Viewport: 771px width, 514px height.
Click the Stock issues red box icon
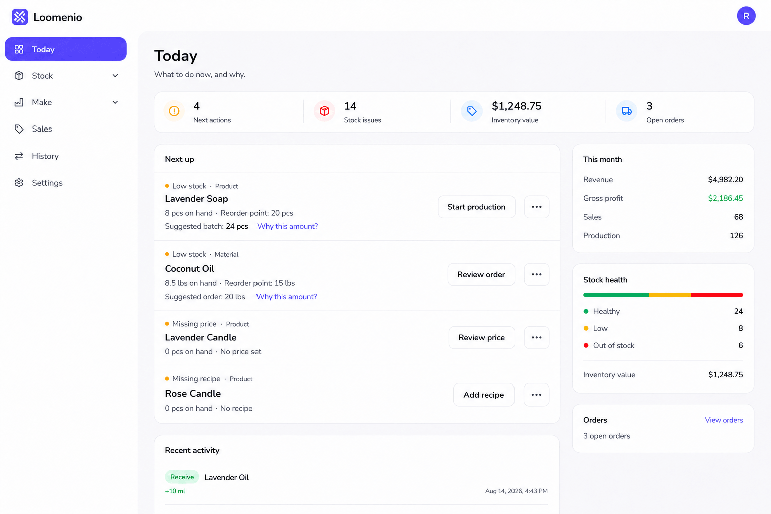pyautogui.click(x=324, y=111)
